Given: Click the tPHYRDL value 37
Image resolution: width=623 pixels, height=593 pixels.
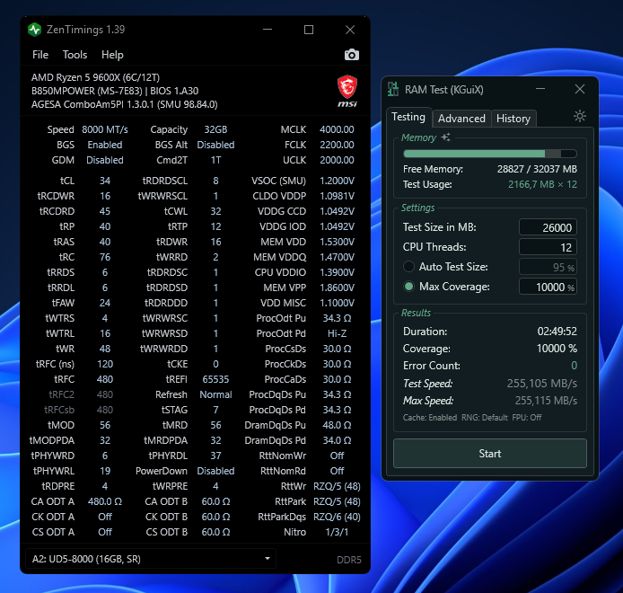Looking at the screenshot, I should [215, 456].
